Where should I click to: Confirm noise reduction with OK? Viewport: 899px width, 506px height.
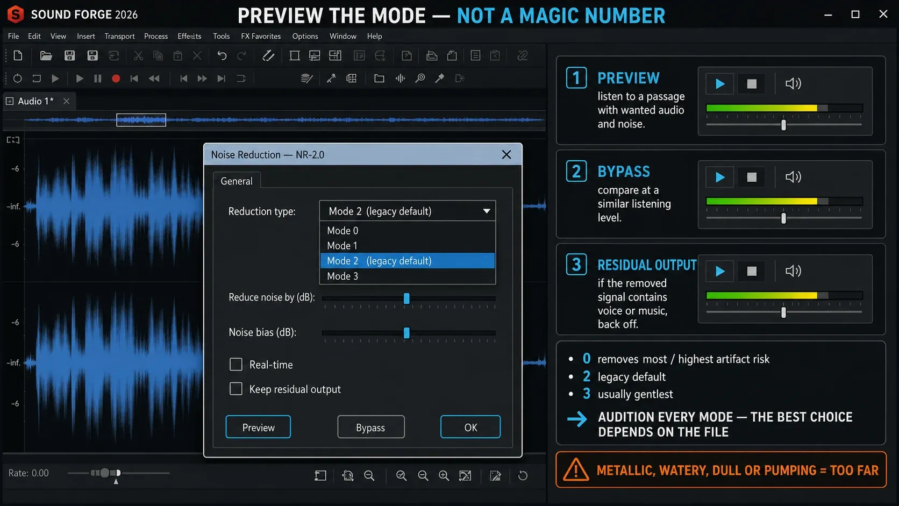pyautogui.click(x=470, y=427)
